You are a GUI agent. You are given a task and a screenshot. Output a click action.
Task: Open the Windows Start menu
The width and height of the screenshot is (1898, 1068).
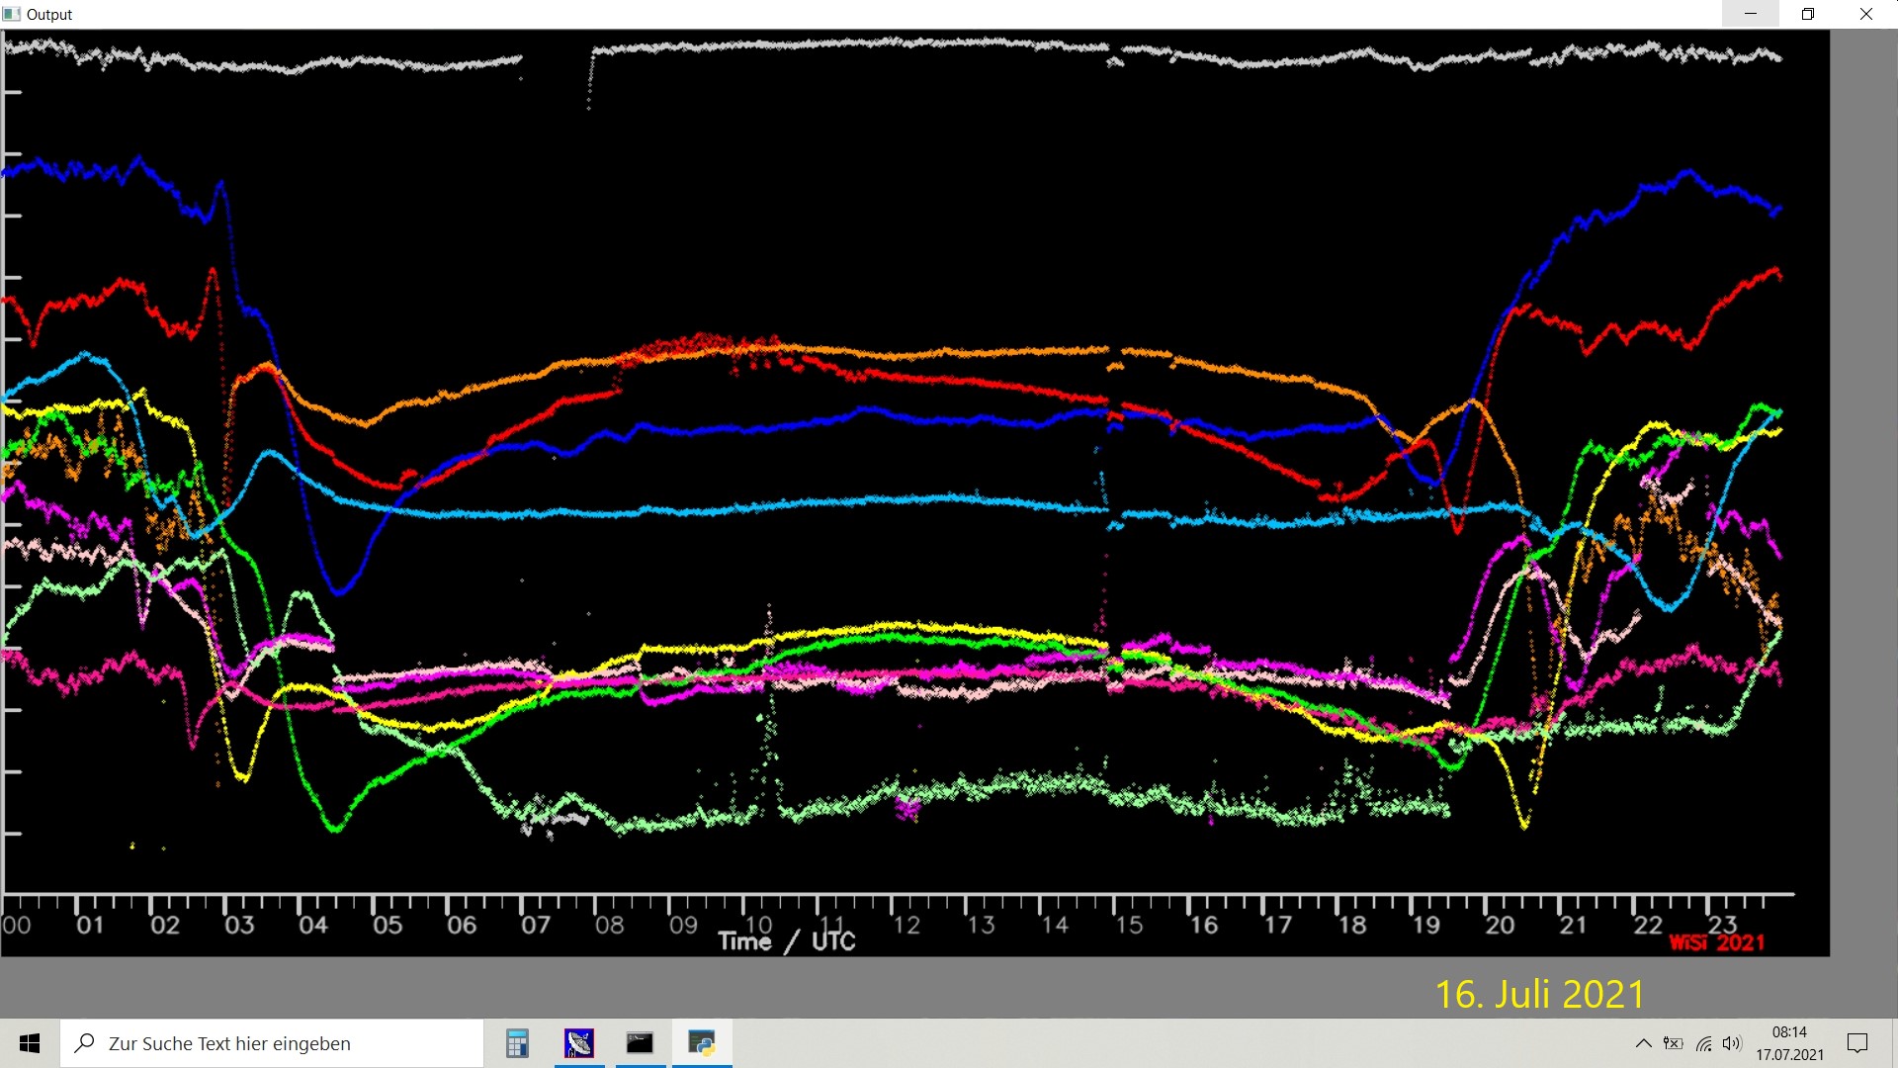(x=30, y=1043)
